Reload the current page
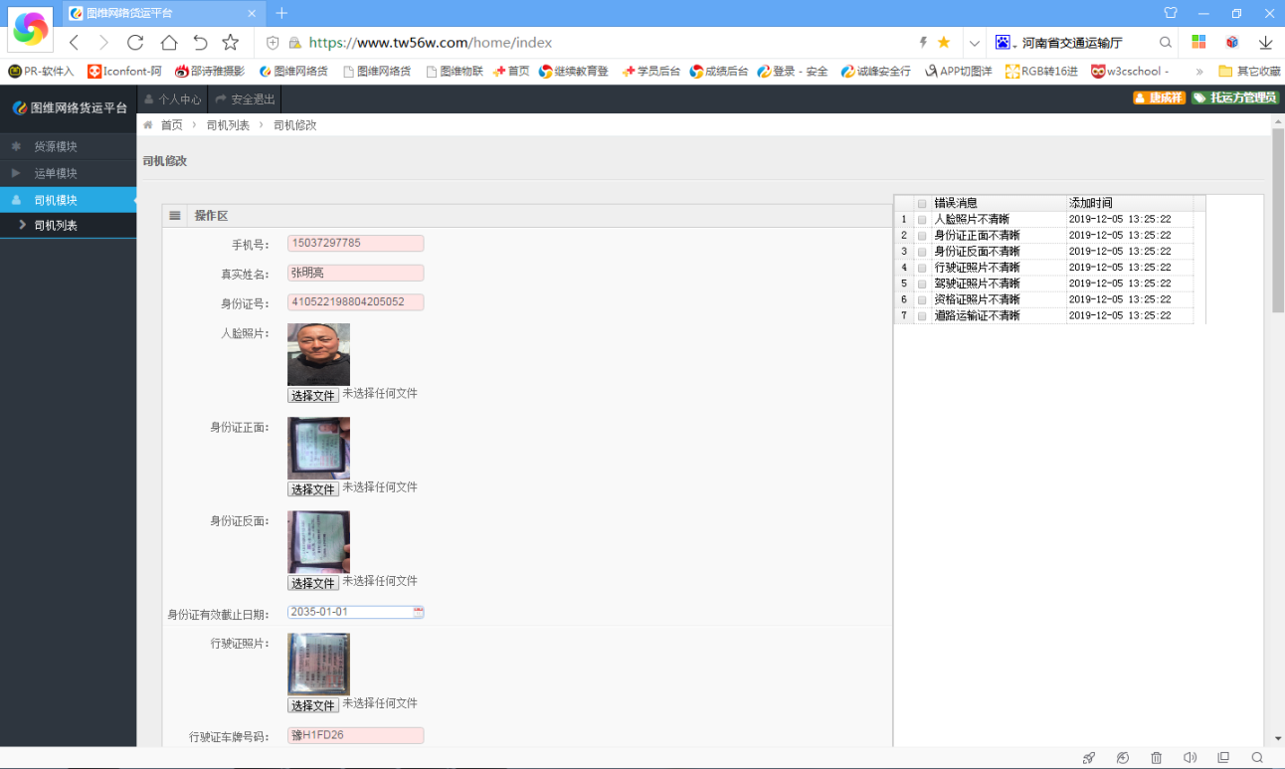 click(135, 43)
